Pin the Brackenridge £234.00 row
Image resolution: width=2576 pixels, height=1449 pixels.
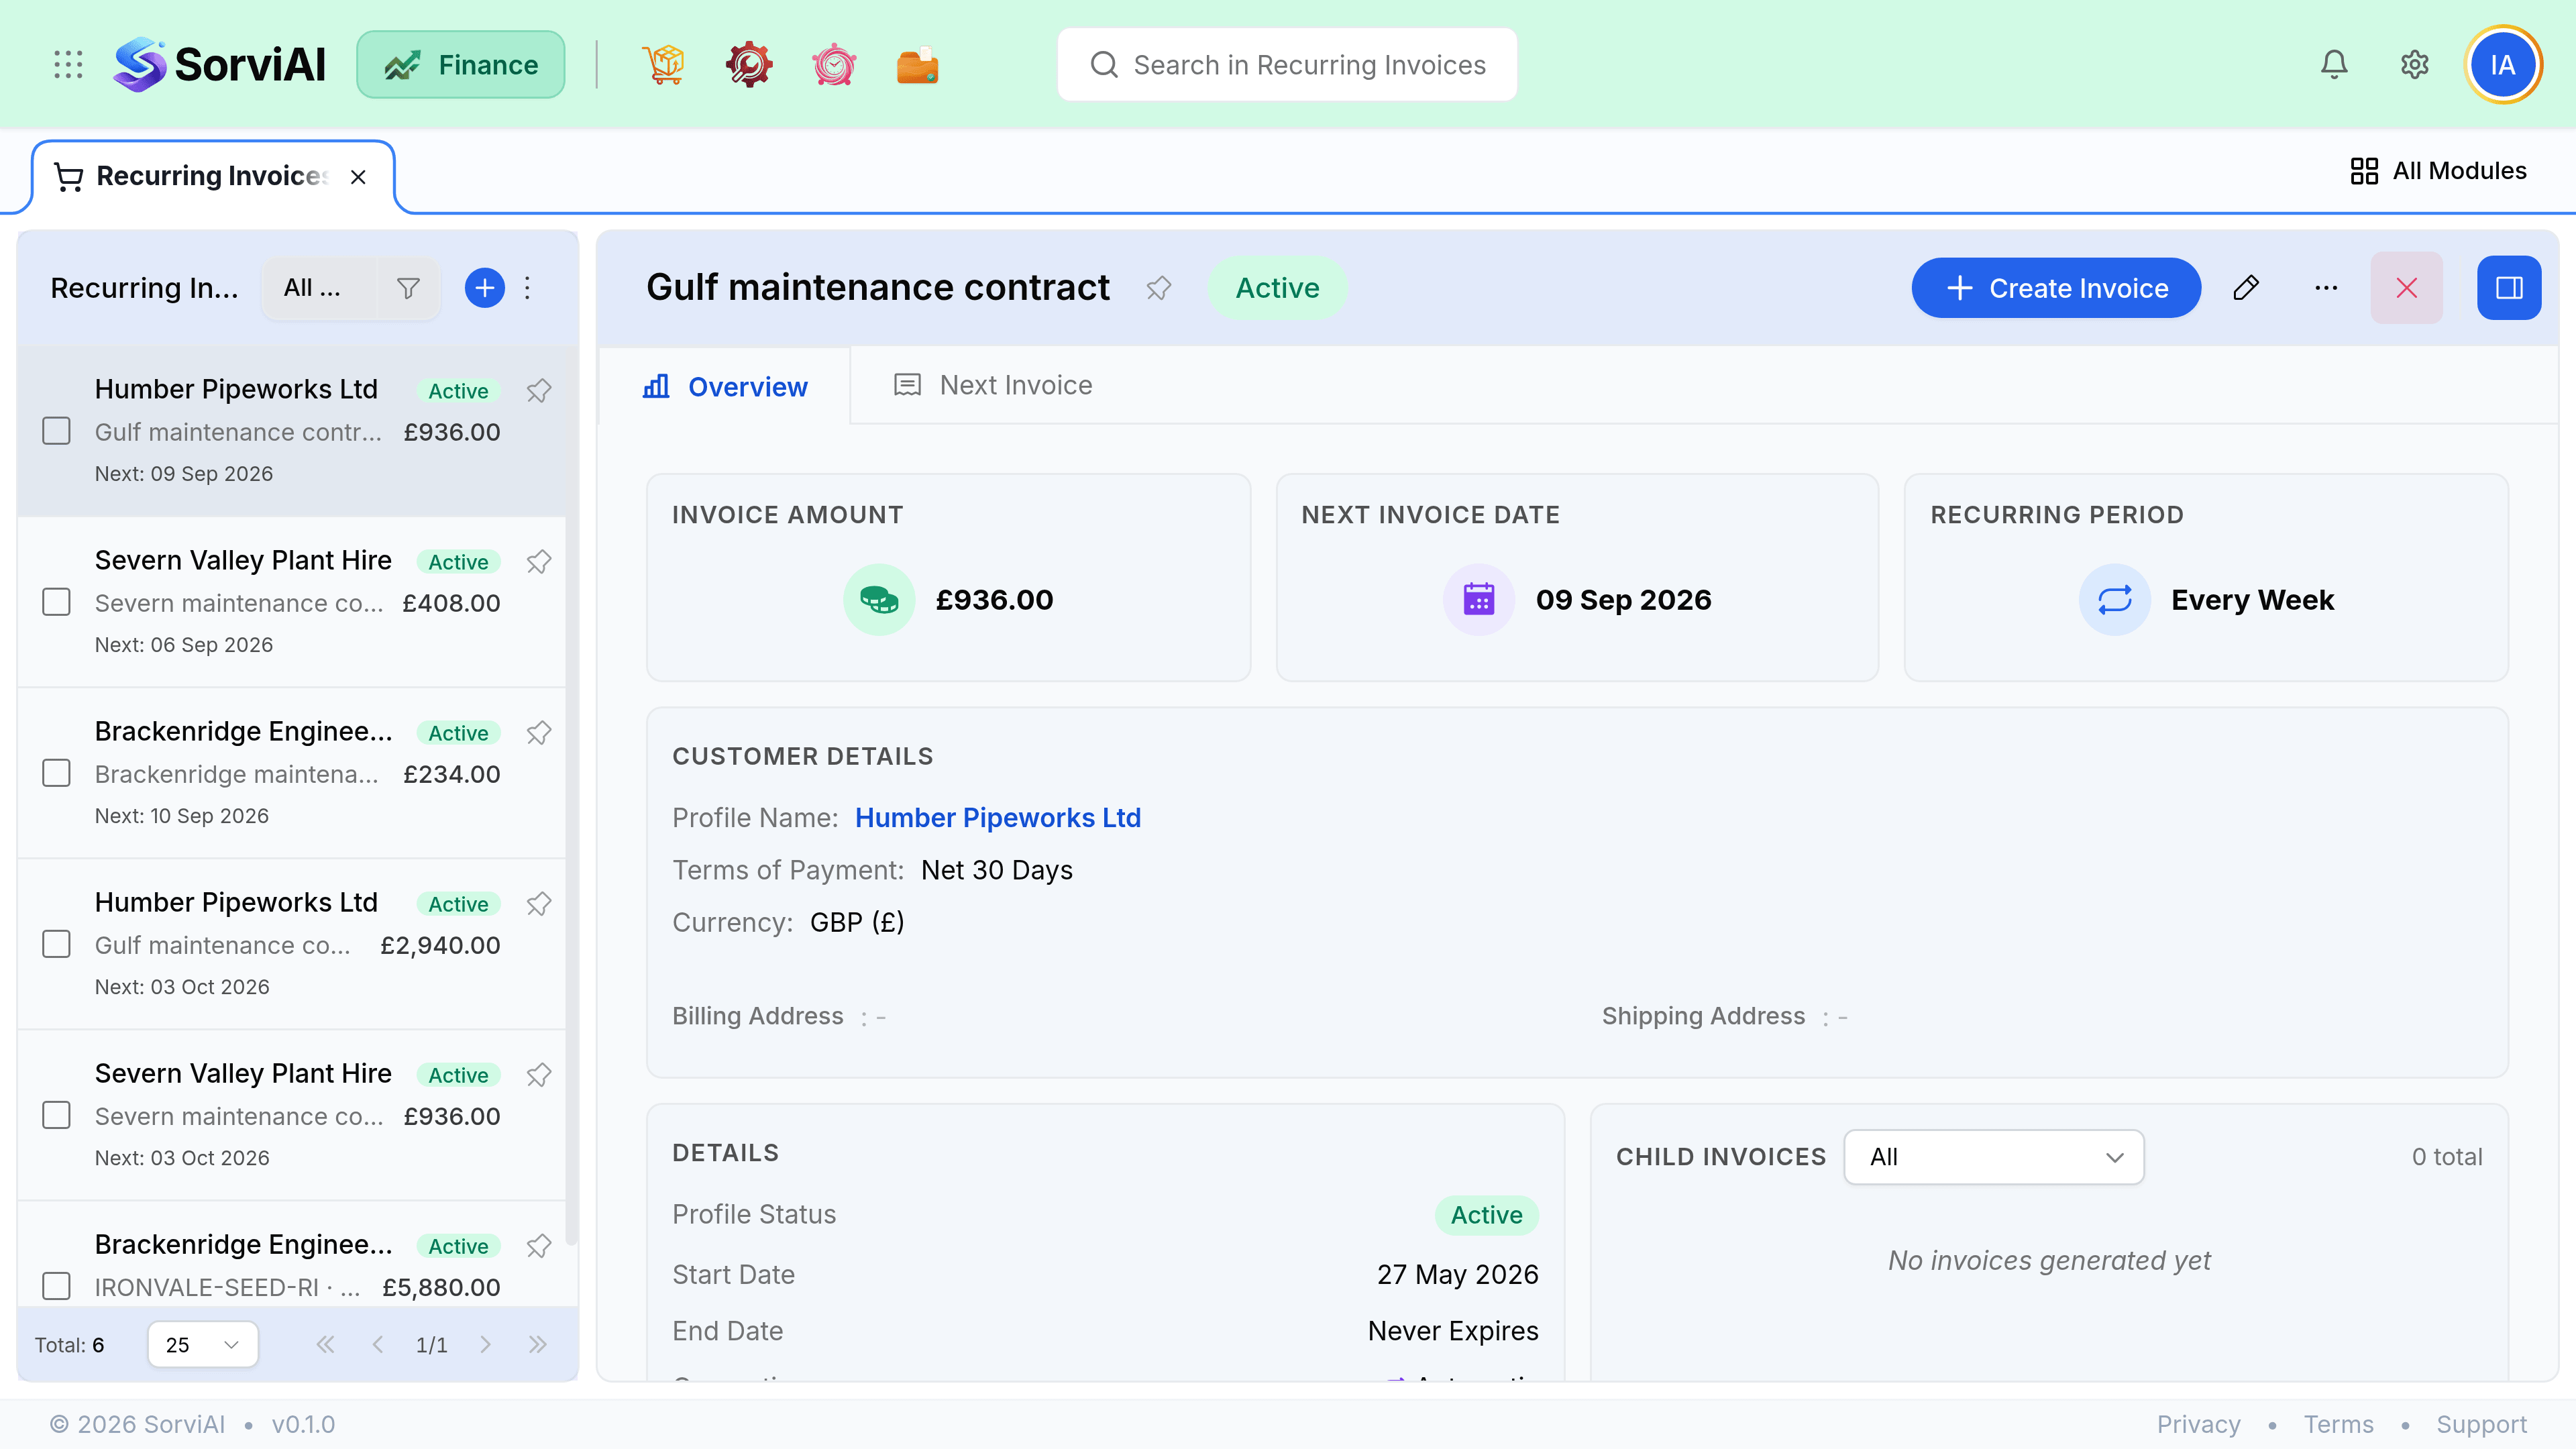pos(539,732)
